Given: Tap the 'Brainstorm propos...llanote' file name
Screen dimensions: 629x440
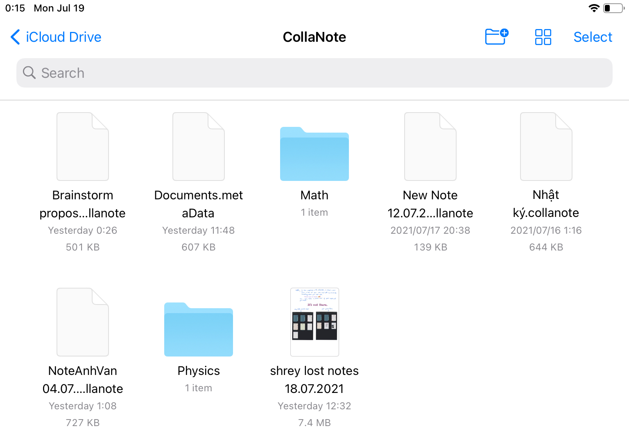Looking at the screenshot, I should (83, 204).
